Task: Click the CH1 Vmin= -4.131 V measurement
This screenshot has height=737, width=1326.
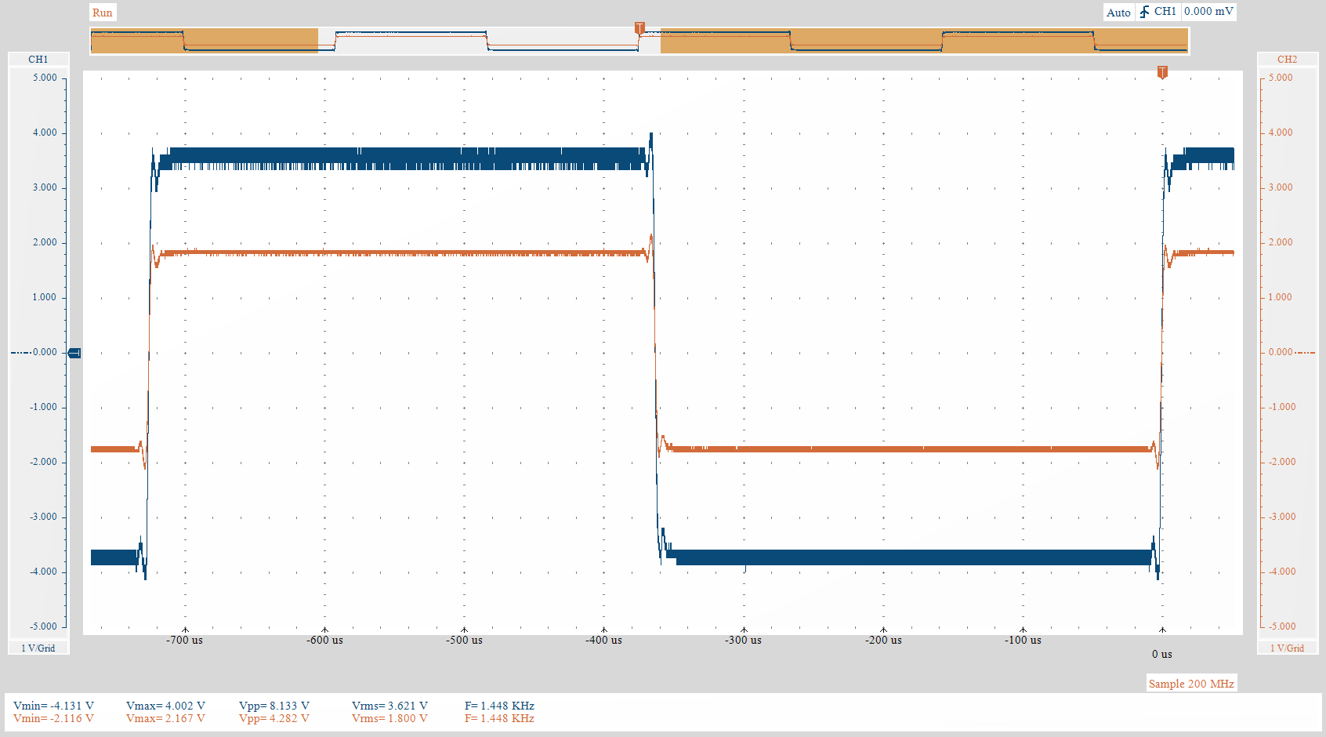Action: [53, 706]
